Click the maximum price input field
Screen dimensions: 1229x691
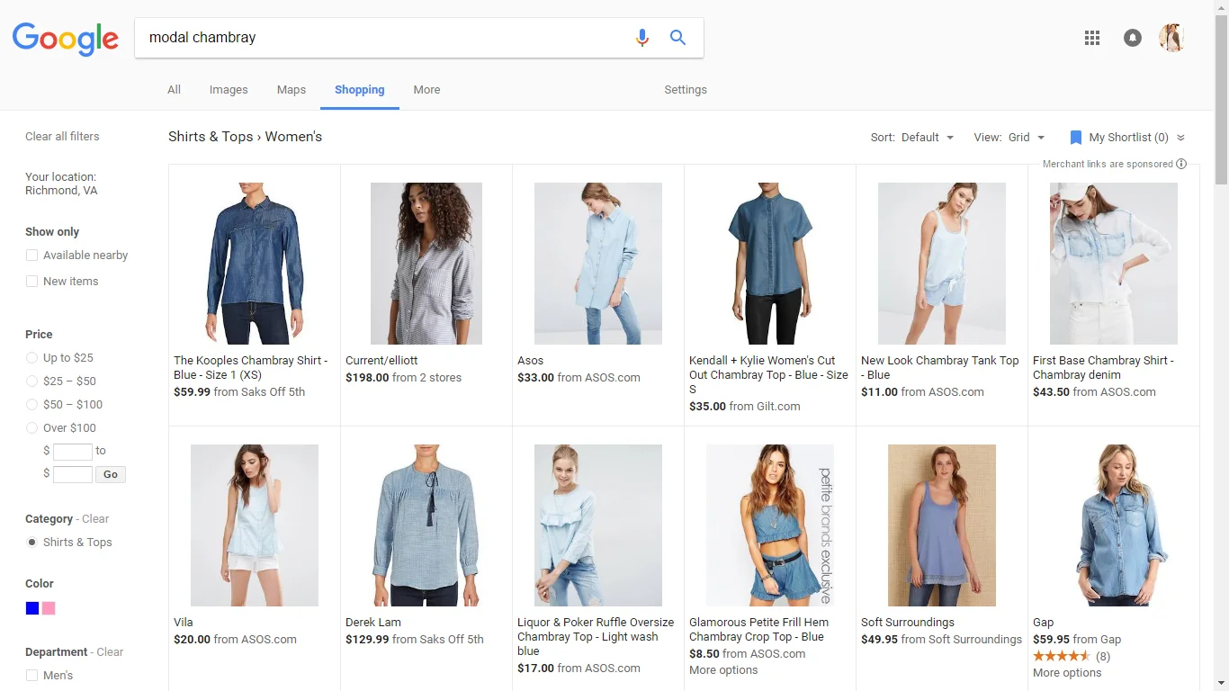pyautogui.click(x=73, y=474)
